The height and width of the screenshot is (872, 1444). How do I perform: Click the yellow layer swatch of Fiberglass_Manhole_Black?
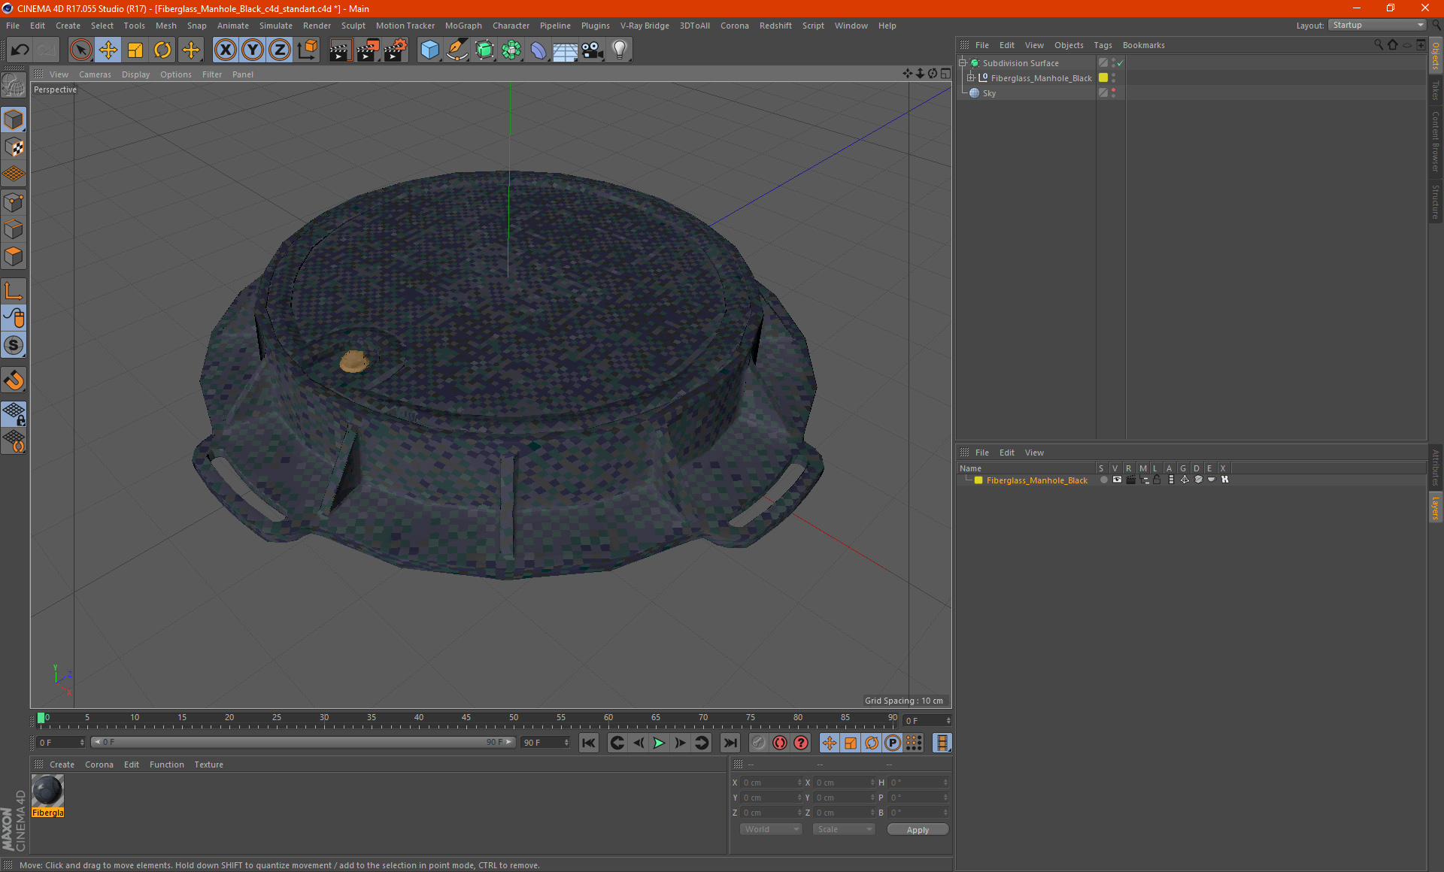click(x=1103, y=78)
